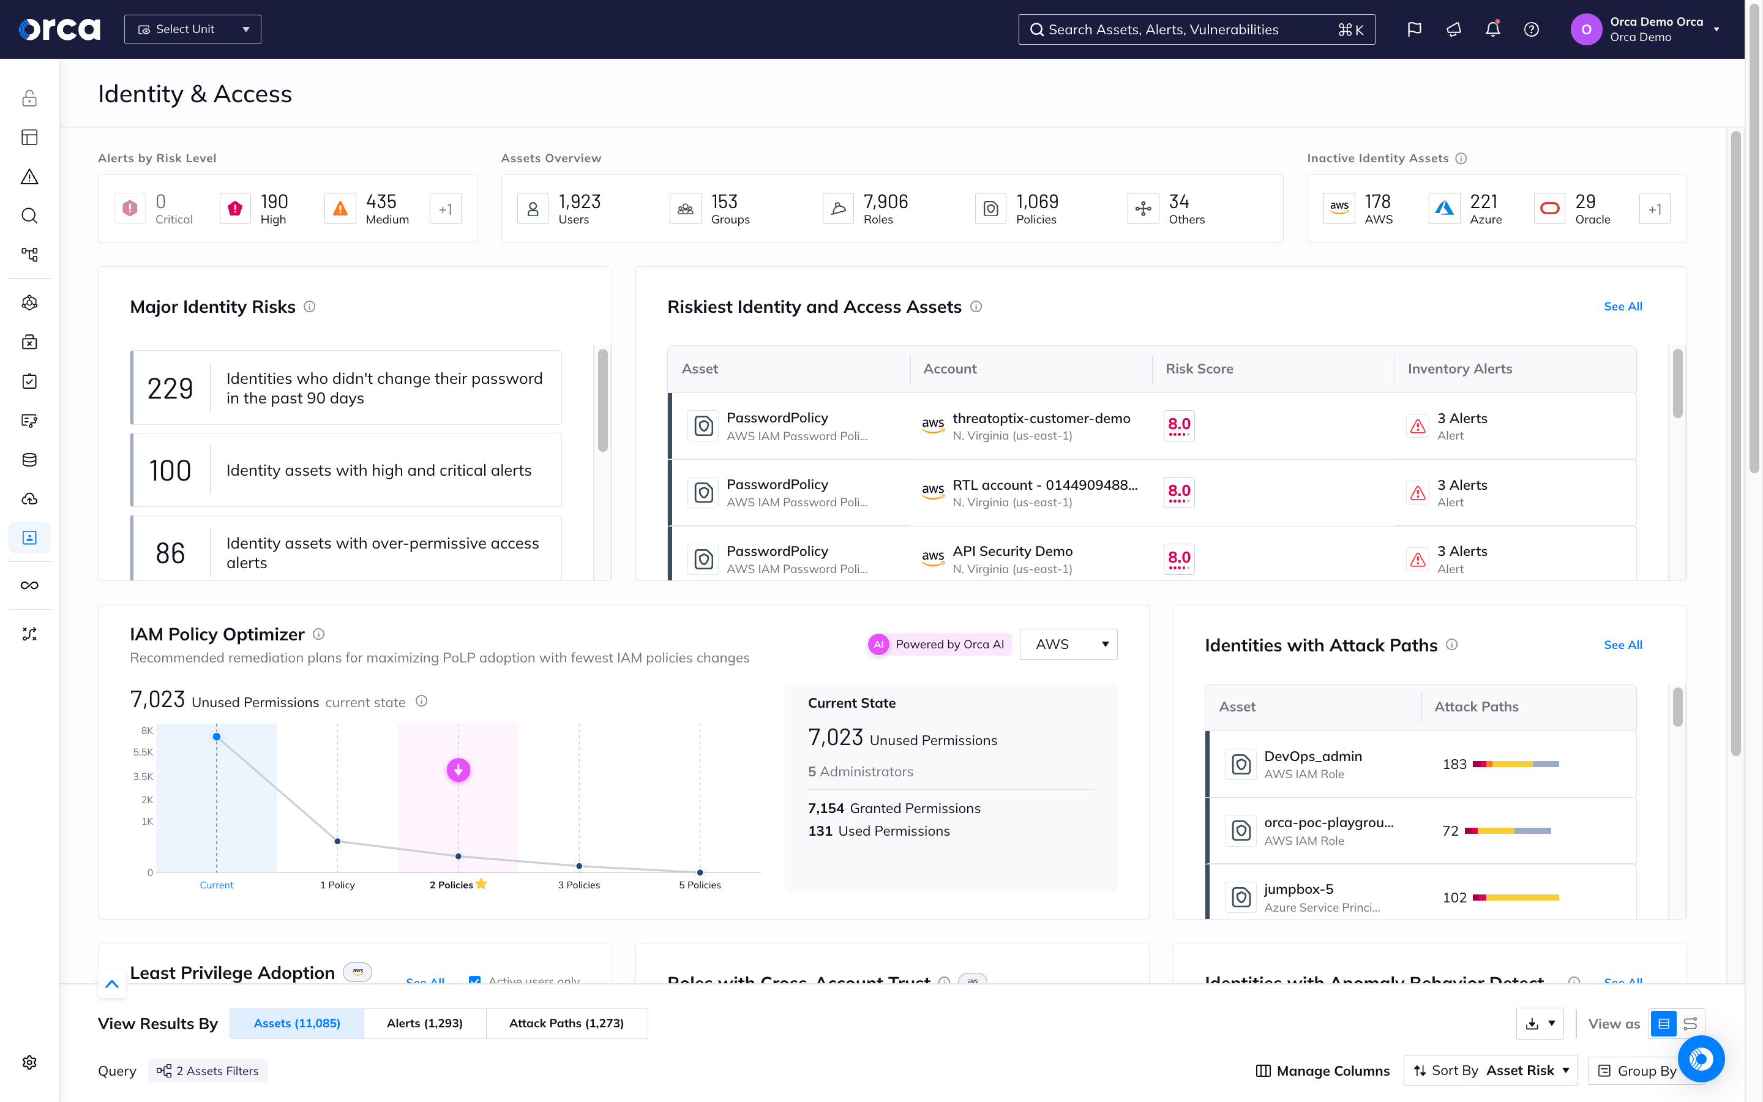Screen dimensions: 1763x1102
Task: Open the Alerts triangle icon in the sidebar
Action: (x=29, y=176)
